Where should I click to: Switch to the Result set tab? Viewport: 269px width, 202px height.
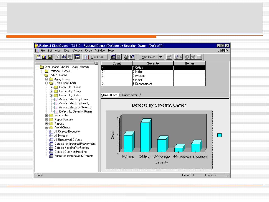click(110, 95)
